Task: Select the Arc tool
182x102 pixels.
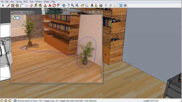Action: coord(22,5)
